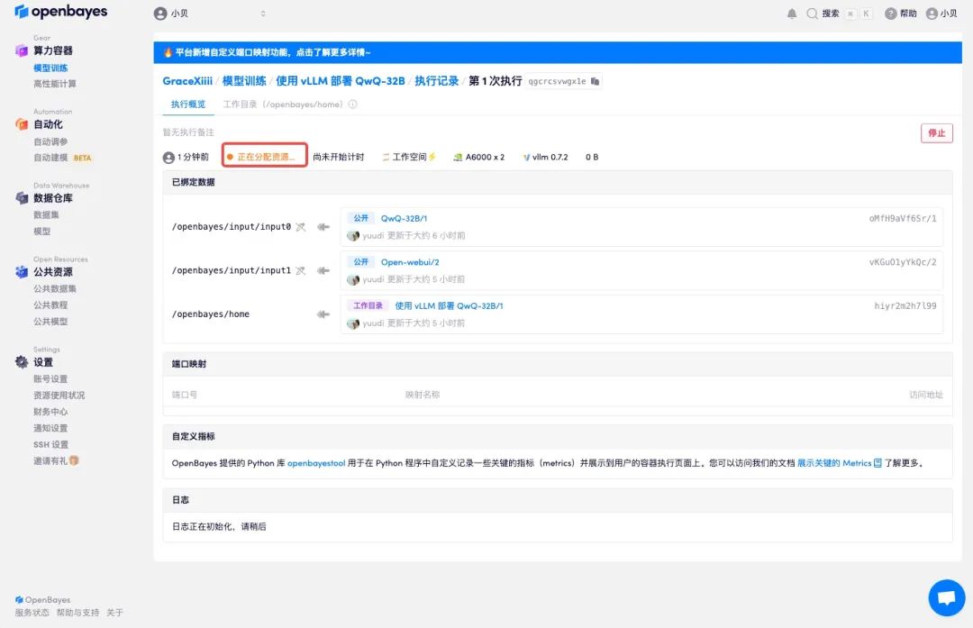Open the 模型训练 breadcrumb link
This screenshot has width=973, height=628.
click(x=244, y=81)
